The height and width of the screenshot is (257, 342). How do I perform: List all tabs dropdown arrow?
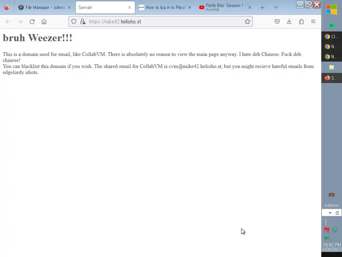276,7
